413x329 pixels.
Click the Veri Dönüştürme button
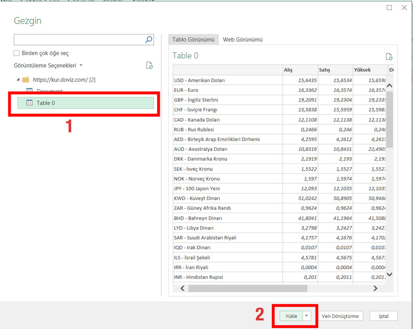pyautogui.click(x=340, y=316)
